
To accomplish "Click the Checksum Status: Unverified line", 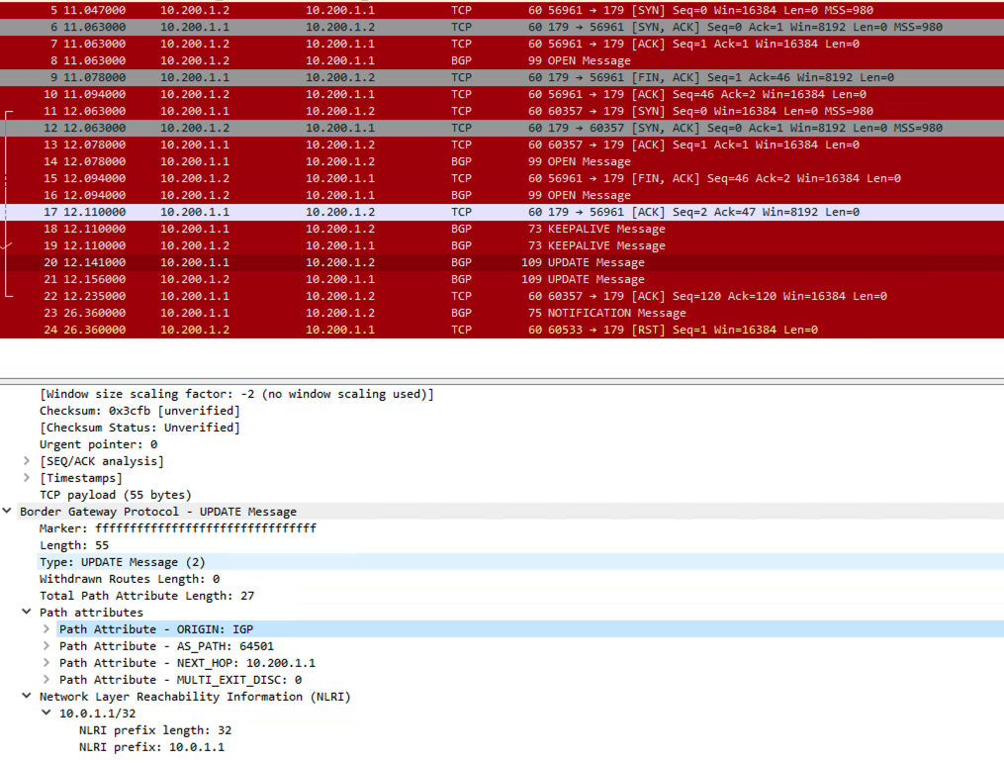I will tap(139, 428).
